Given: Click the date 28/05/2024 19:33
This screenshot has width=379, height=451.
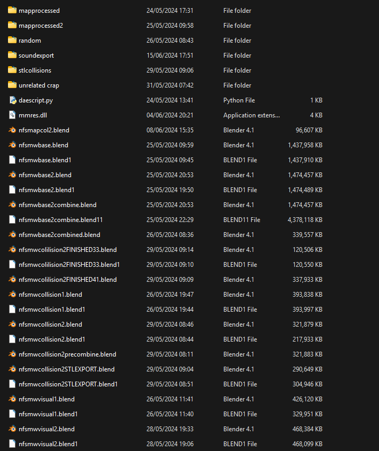Looking at the screenshot, I should coord(170,430).
